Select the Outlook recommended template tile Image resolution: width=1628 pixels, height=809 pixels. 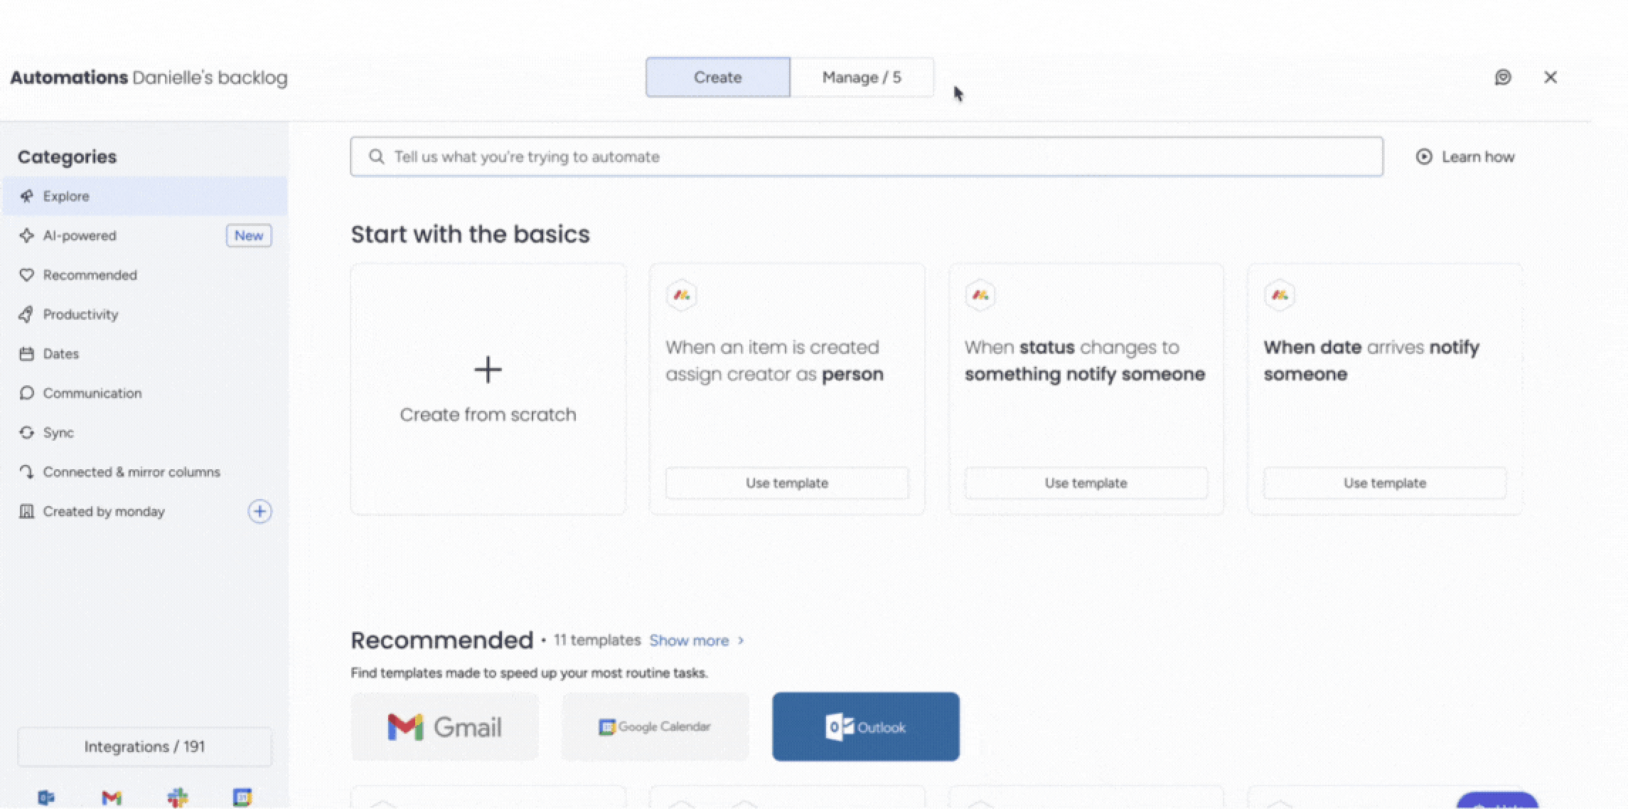pyautogui.click(x=865, y=727)
